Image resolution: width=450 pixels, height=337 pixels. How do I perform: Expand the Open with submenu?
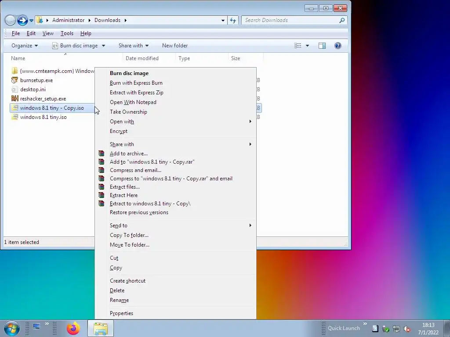coord(176,122)
